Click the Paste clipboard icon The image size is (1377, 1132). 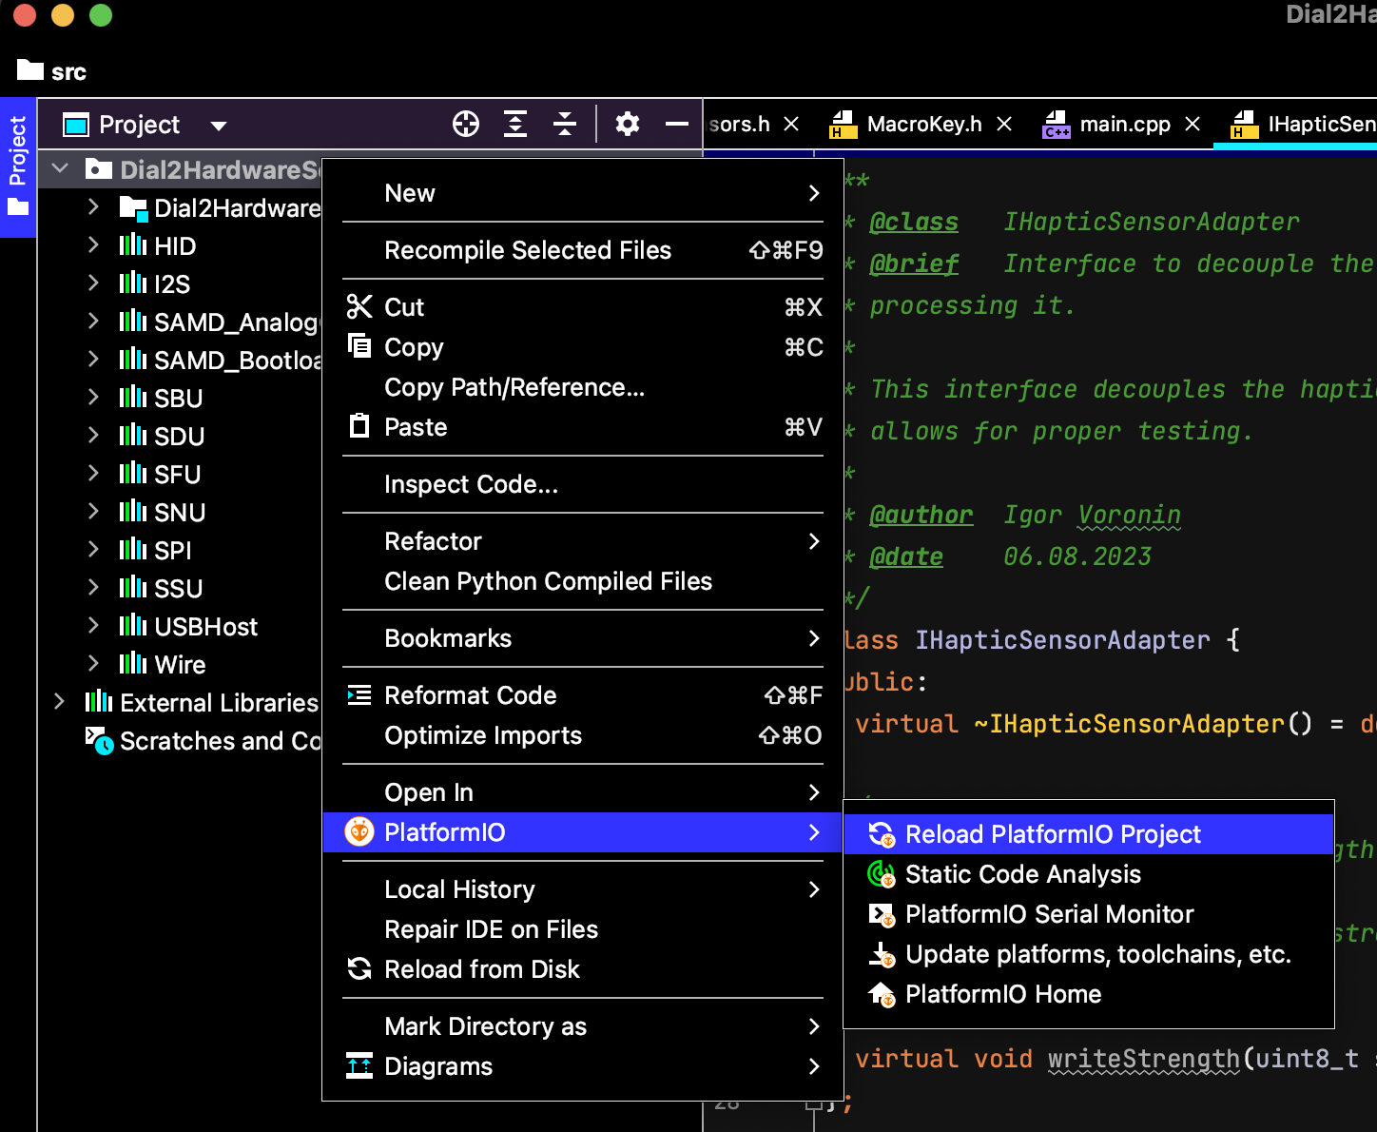tap(359, 425)
